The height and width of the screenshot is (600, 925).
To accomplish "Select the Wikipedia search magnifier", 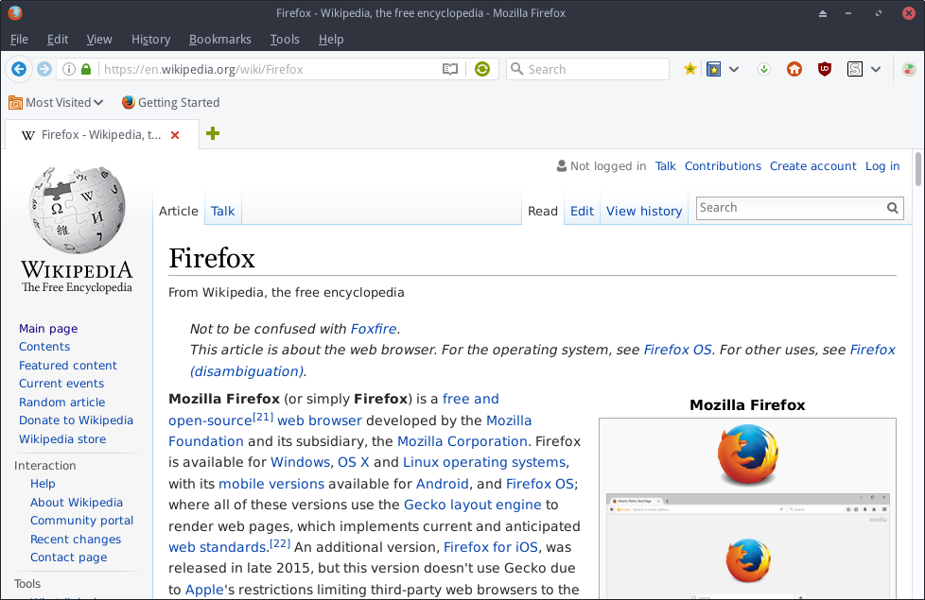I will point(891,207).
